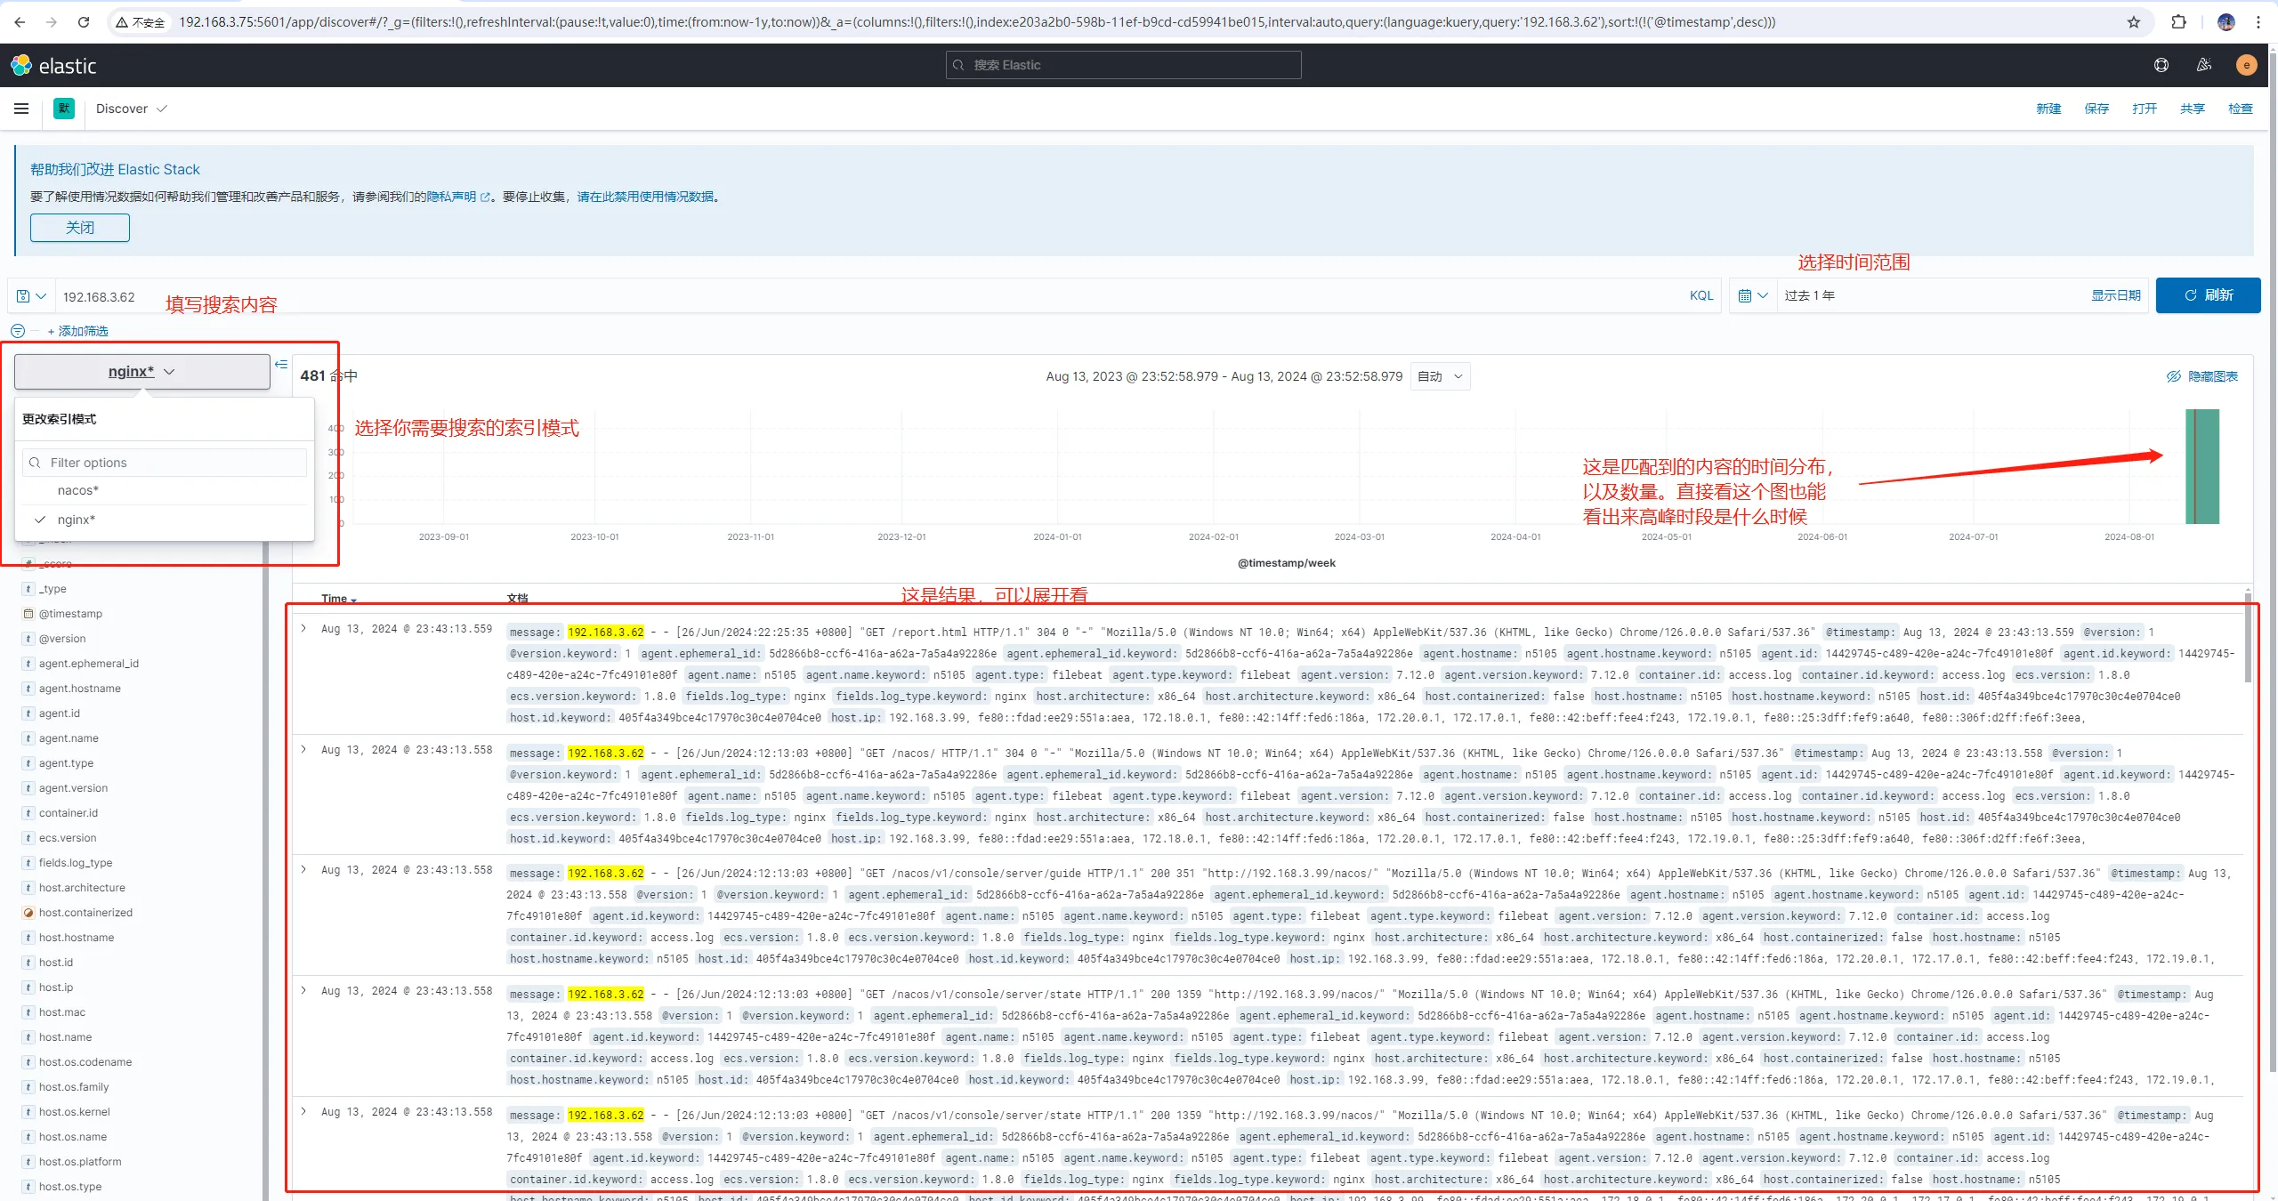The image size is (2278, 1201).
Task: Expand the /nacos/v1/console/server/guide log row
Action: point(303,869)
